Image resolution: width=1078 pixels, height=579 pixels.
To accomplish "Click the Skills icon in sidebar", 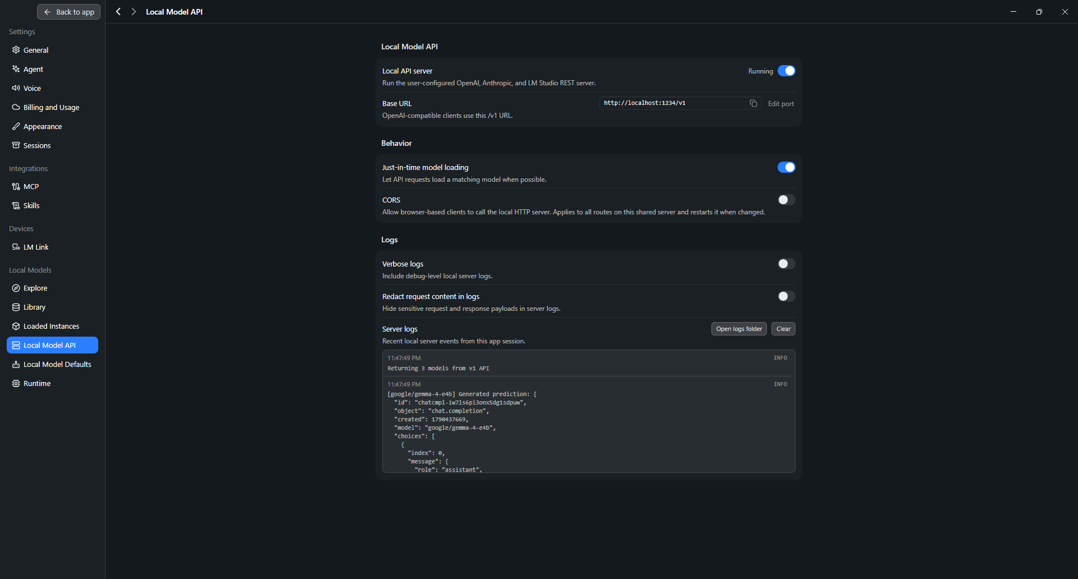I will pyautogui.click(x=16, y=205).
